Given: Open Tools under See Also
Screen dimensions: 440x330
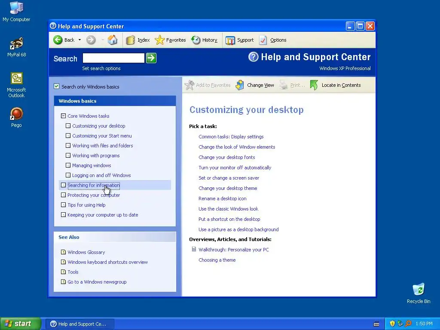Looking at the screenshot, I should coord(73,272).
